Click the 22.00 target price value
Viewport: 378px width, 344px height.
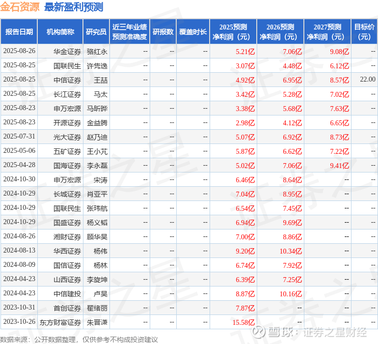point(368,79)
